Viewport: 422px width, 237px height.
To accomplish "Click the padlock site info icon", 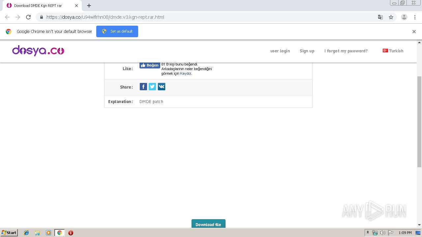I will coord(41,17).
